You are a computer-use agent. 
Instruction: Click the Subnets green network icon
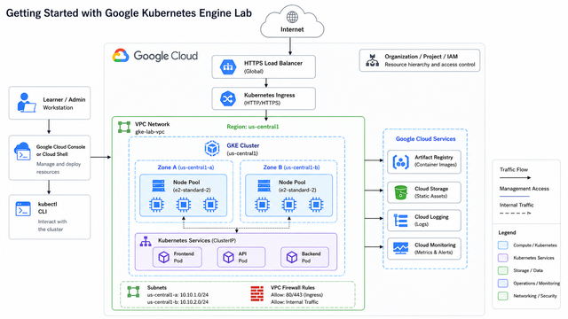pyautogui.click(x=133, y=292)
